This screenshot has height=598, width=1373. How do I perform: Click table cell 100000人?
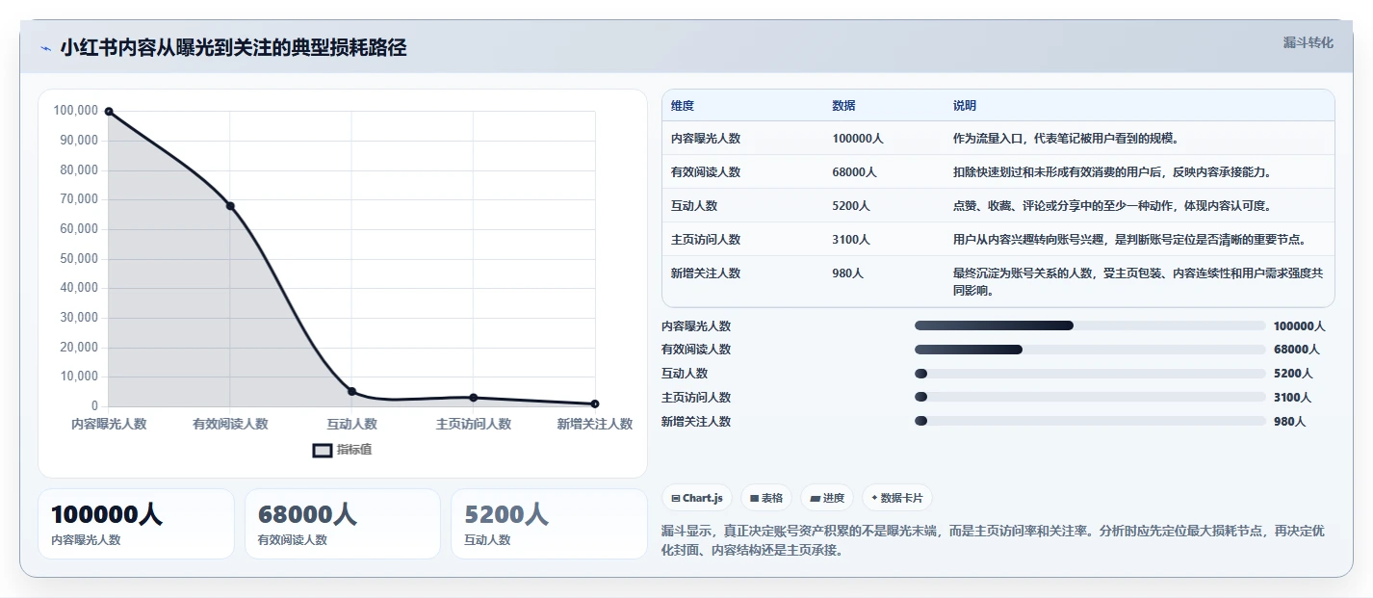(x=858, y=139)
